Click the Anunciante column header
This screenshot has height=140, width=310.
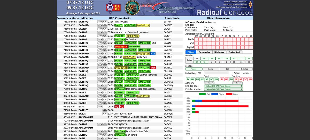point(172,19)
